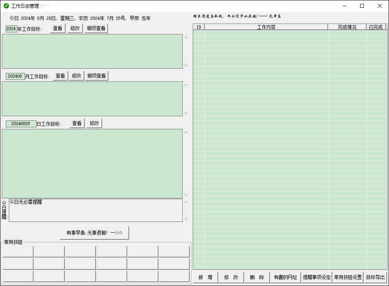
Task: Click 查看 for the 202408 month goal
Action: pyautogui.click(x=60, y=76)
